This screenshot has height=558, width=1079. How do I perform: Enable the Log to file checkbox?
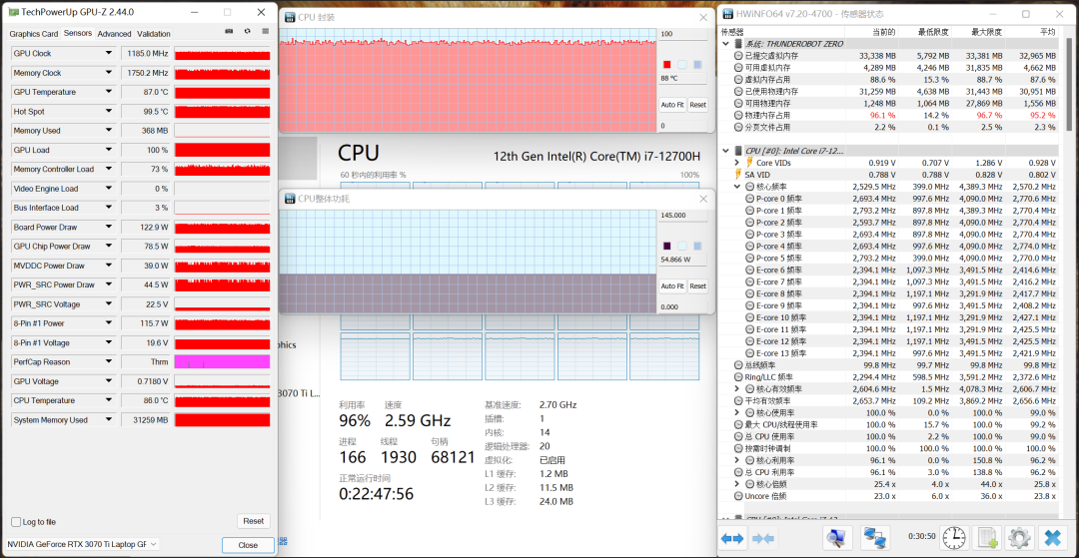coord(16,522)
